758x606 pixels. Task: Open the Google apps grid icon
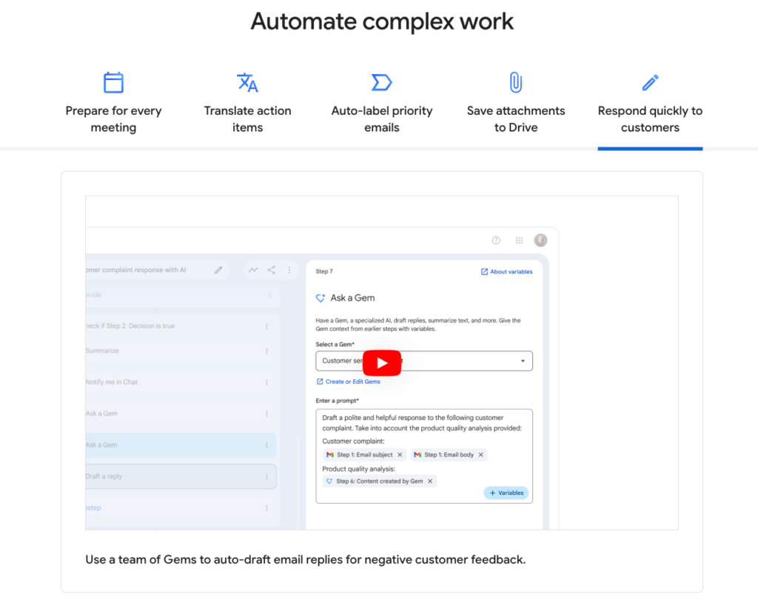[x=519, y=240]
